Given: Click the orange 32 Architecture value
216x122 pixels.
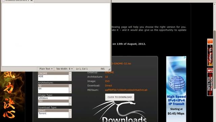Looking at the screenshot, I should tap(107, 77).
